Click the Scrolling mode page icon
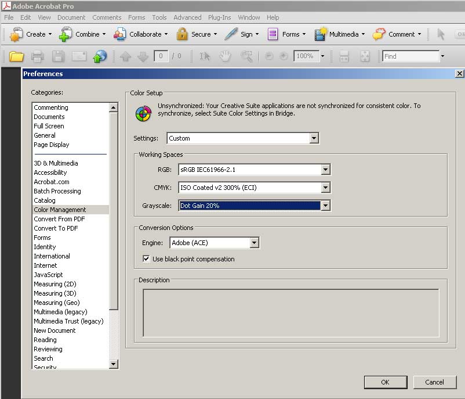Image resolution: width=465 pixels, height=399 pixels. [344, 56]
